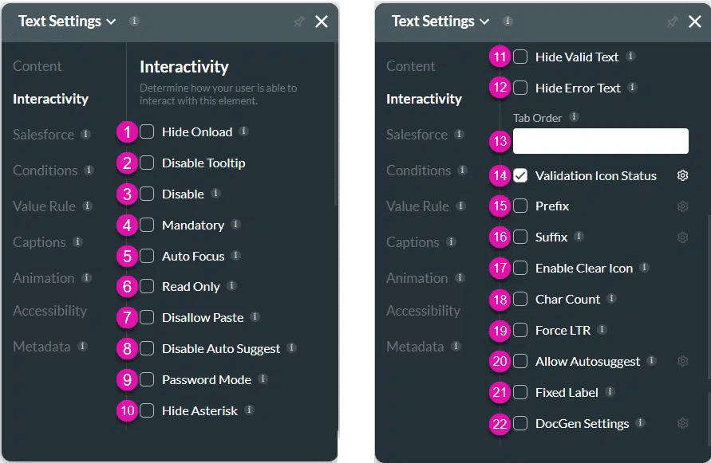Enable the Mandatory checkbox
711x463 pixels.
(x=148, y=225)
